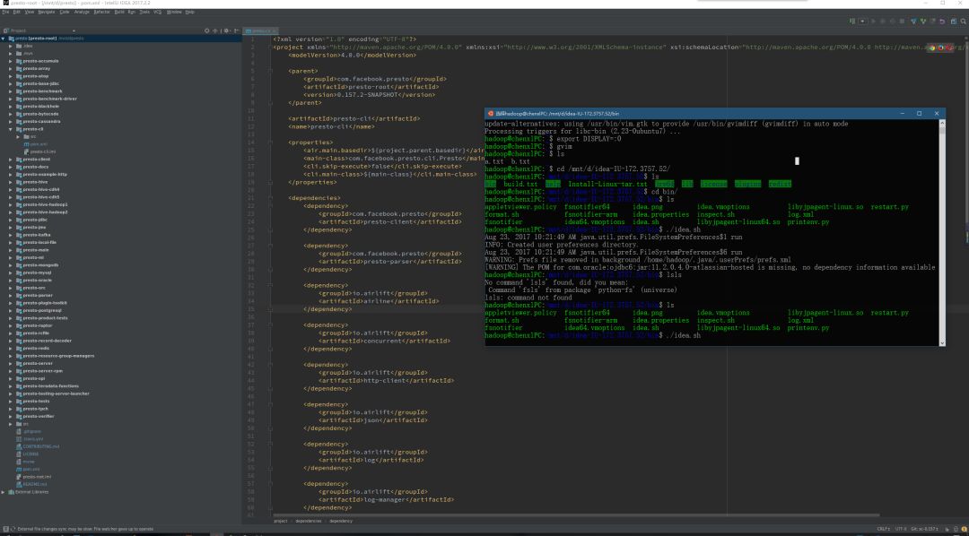The width and height of the screenshot is (969, 536).
Task: Click the terminal command prompt line ./idea.sh
Action: click(593, 336)
